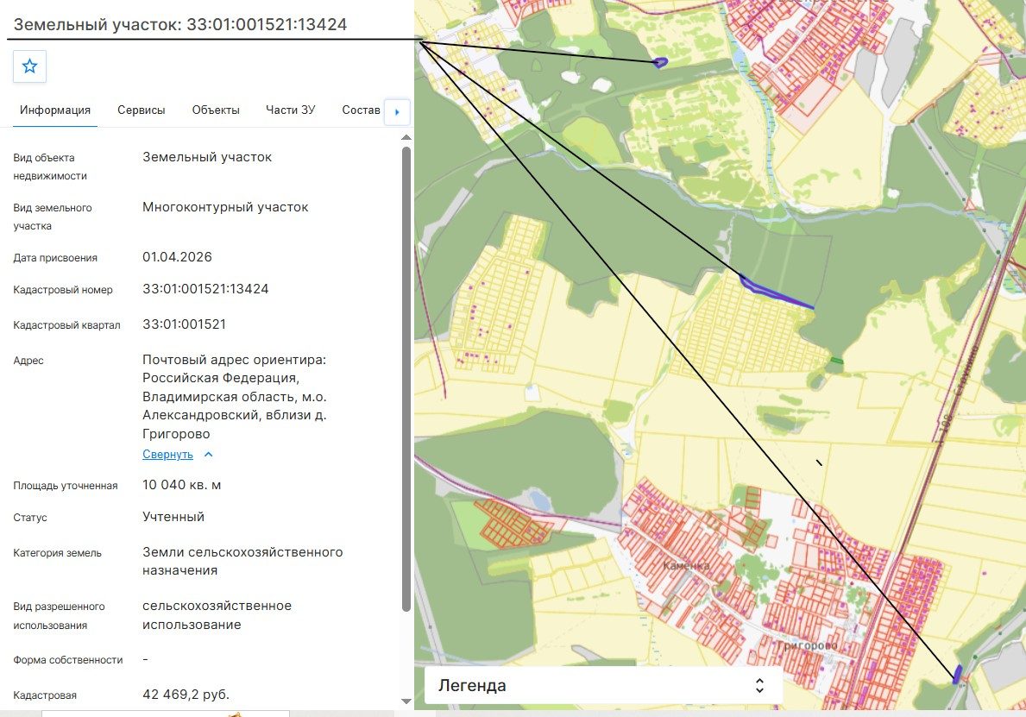Click the Григорово settlement label on the map
The image size is (1026, 717).
coord(807,645)
